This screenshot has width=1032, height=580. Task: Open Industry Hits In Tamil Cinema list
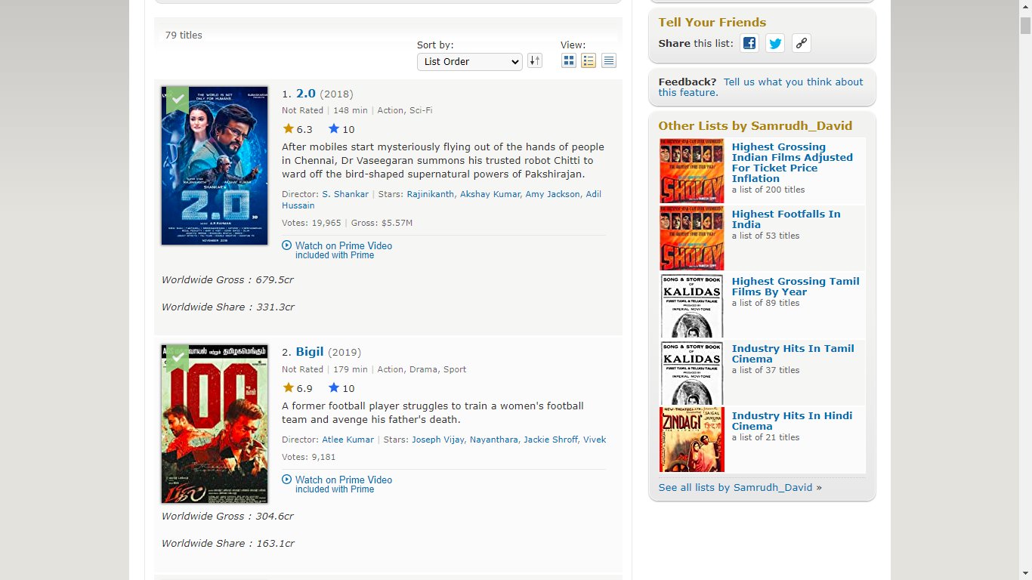point(793,353)
